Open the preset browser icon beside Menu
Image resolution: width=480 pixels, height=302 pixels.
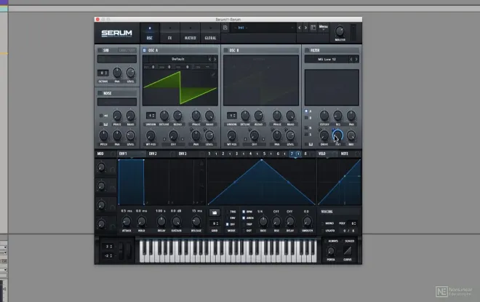pyautogui.click(x=313, y=28)
